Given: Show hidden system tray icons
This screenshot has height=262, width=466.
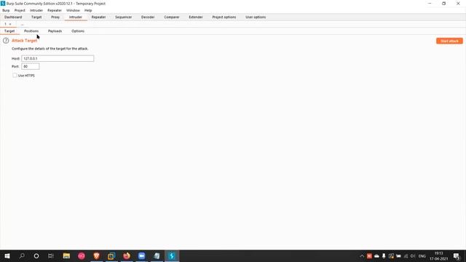Looking at the screenshot, I should 362,256.
